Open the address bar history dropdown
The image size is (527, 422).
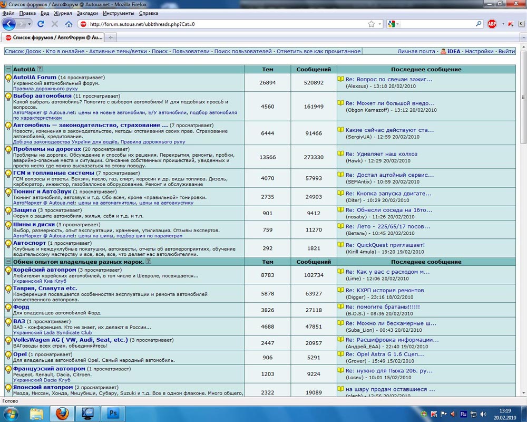coord(380,24)
